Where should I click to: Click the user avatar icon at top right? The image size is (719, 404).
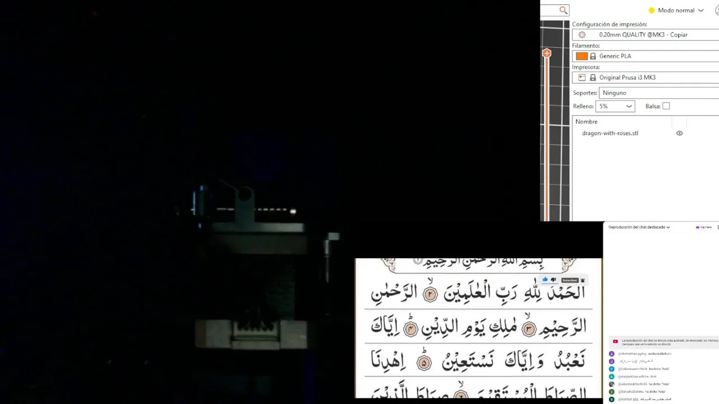pyautogui.click(x=717, y=10)
